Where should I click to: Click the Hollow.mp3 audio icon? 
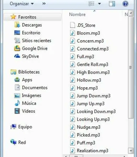pyautogui.click(x=73, y=80)
